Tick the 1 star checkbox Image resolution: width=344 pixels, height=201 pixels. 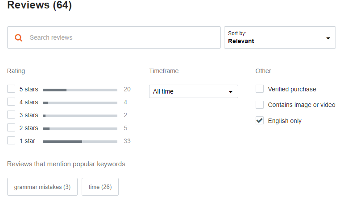[11, 140]
